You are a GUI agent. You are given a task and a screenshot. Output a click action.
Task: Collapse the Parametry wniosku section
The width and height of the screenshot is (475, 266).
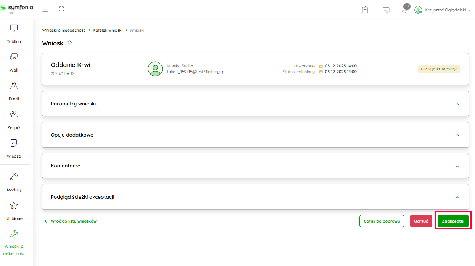457,104
